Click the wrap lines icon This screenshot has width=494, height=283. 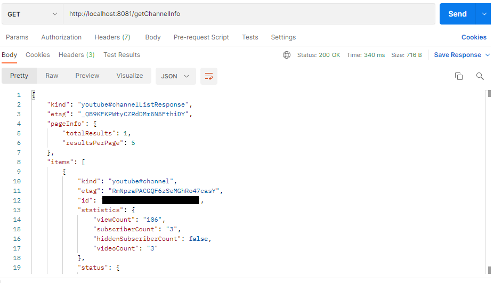coord(209,76)
